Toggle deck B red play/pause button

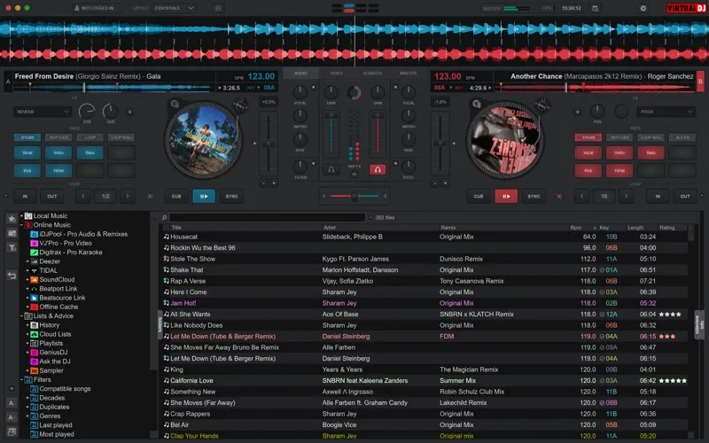click(x=506, y=196)
